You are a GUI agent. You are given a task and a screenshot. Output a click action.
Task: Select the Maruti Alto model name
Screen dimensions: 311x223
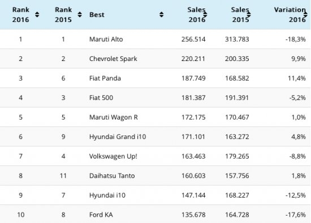tap(106, 39)
